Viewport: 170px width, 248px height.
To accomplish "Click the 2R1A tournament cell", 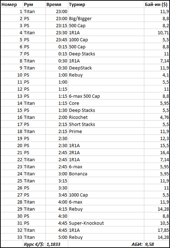I will pos(106,152).
